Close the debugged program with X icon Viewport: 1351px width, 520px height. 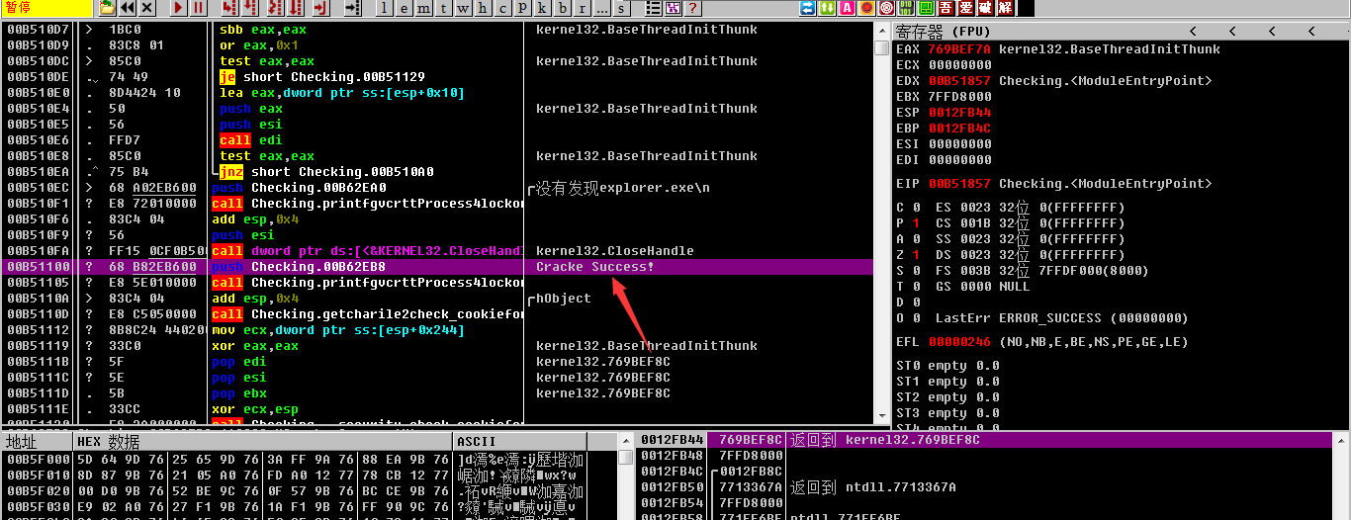pyautogui.click(x=146, y=8)
